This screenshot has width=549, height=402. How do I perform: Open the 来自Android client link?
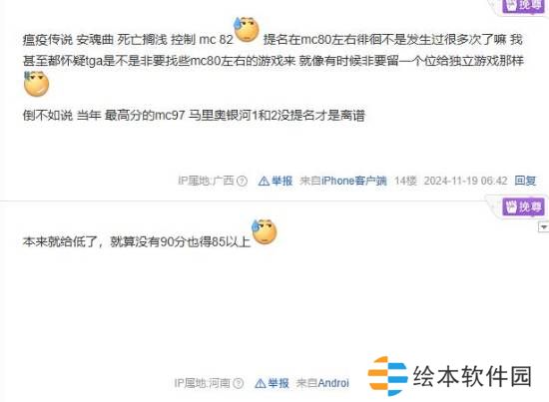point(322,383)
